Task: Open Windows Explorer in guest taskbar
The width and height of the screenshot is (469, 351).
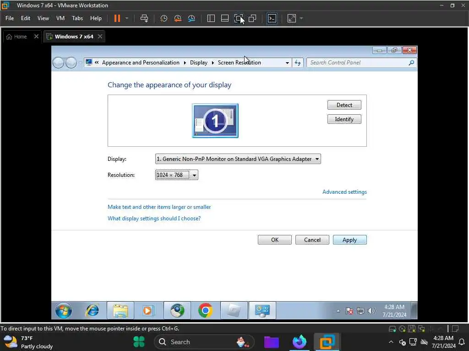Action: pyautogui.click(x=120, y=310)
